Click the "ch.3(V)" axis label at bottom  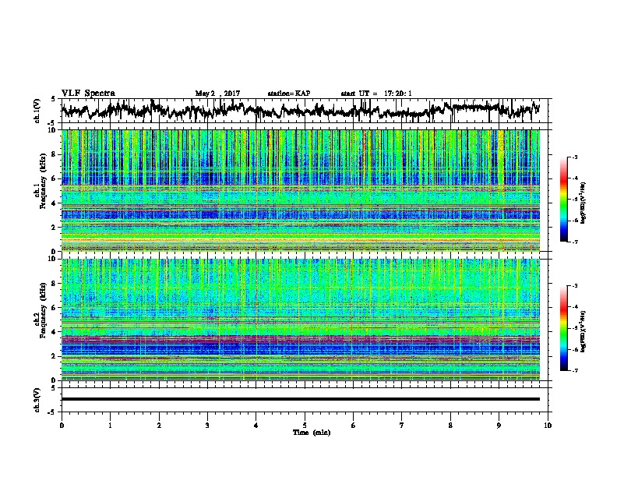pos(37,400)
